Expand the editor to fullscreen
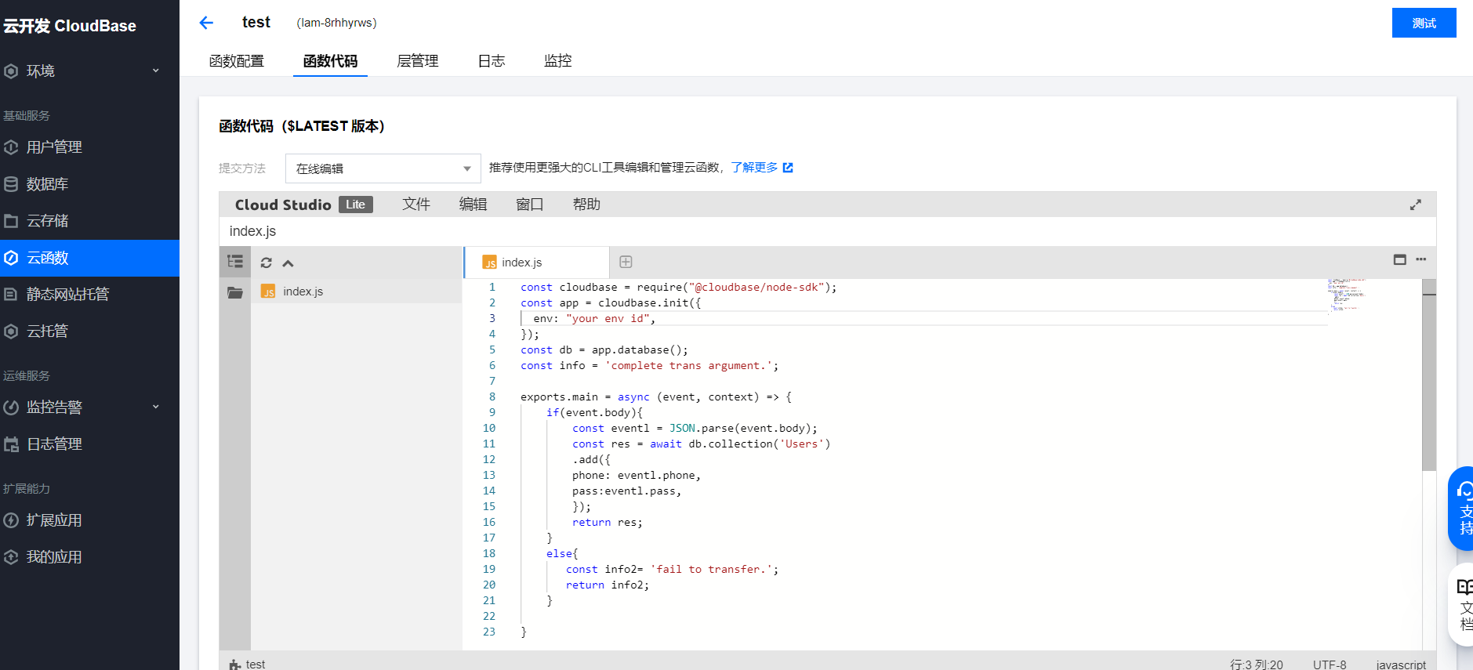The width and height of the screenshot is (1473, 670). (1416, 205)
